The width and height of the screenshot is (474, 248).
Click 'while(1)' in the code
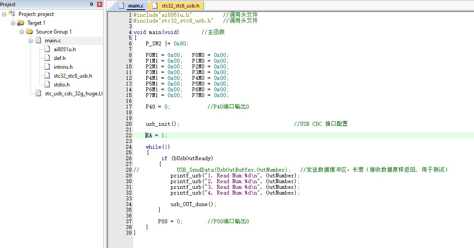[157, 147]
